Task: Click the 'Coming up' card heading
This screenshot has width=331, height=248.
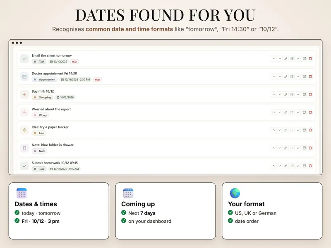Action: [138, 204]
